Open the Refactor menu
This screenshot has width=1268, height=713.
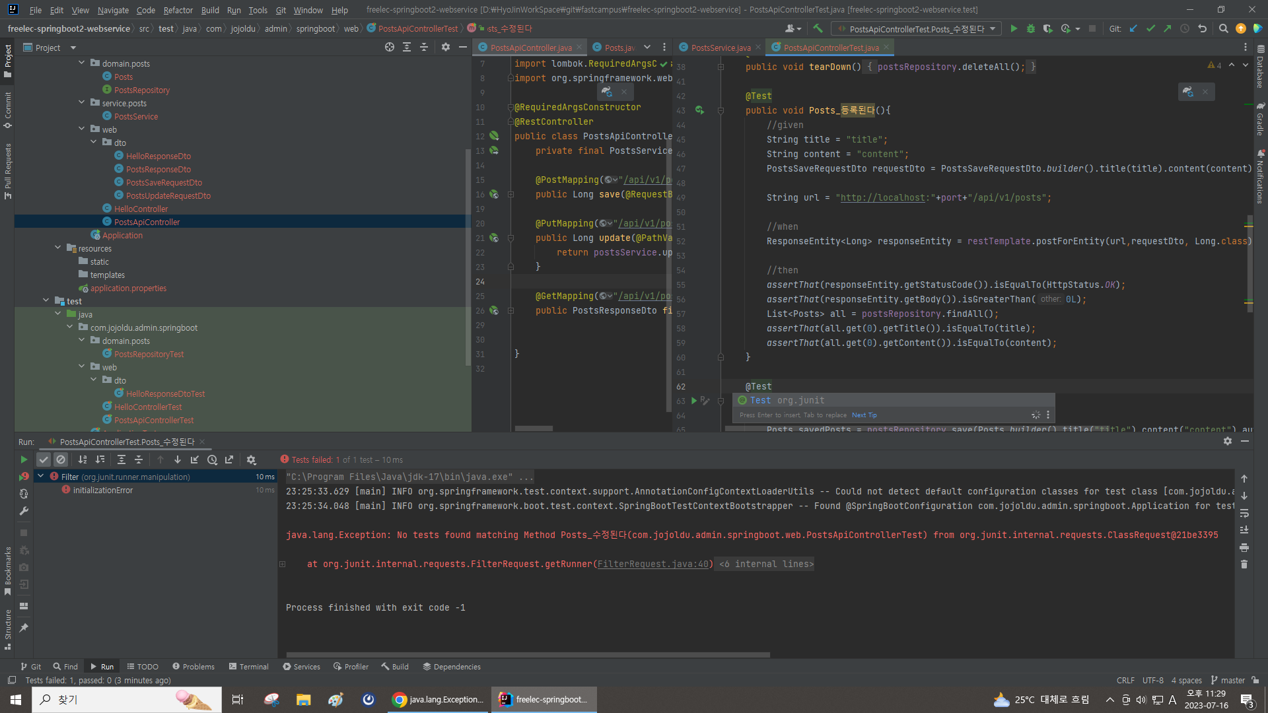click(178, 10)
